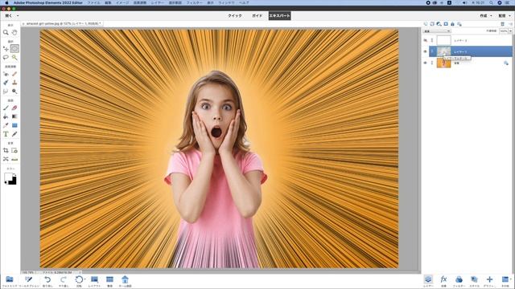Screen dimensions: 515x289
Task: Select the Color Picker eyedropper tool
Action: point(6,125)
